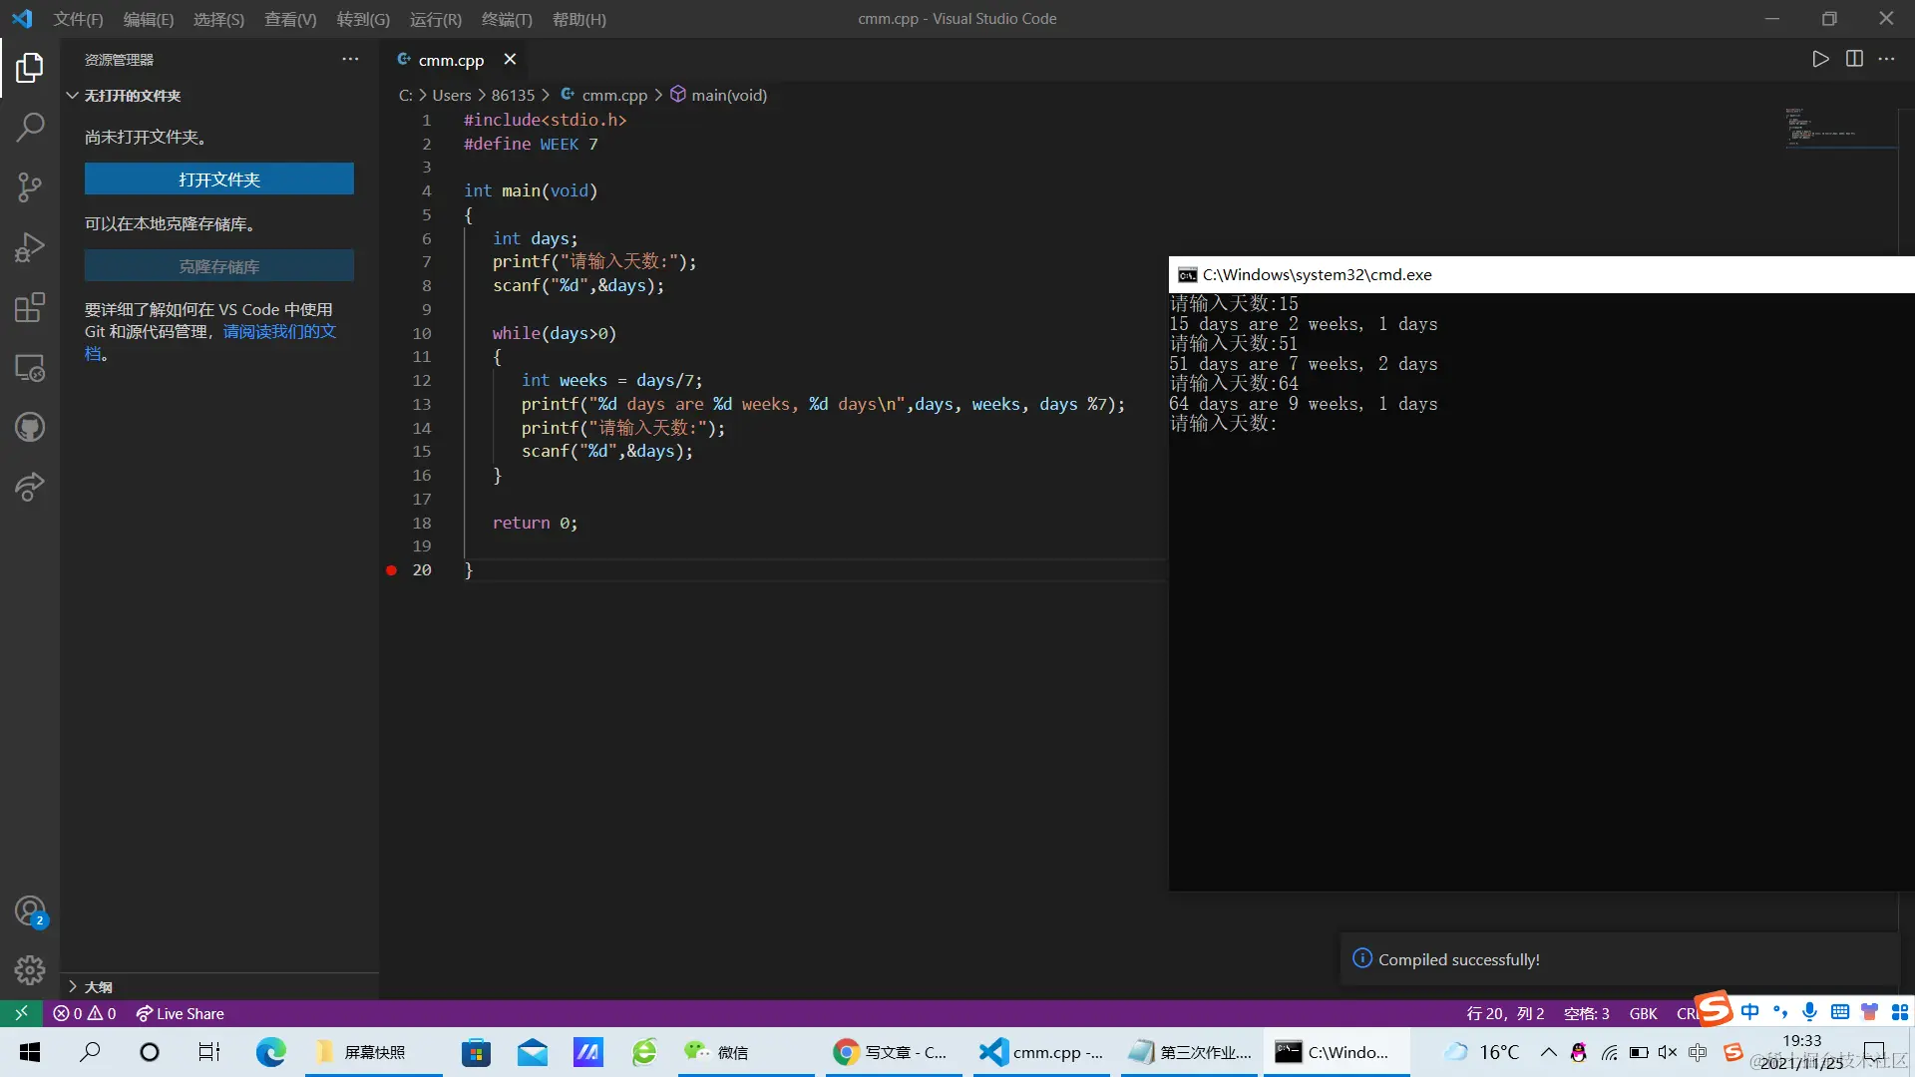Open the Manage settings gear
1915x1077 pixels.
click(30, 969)
